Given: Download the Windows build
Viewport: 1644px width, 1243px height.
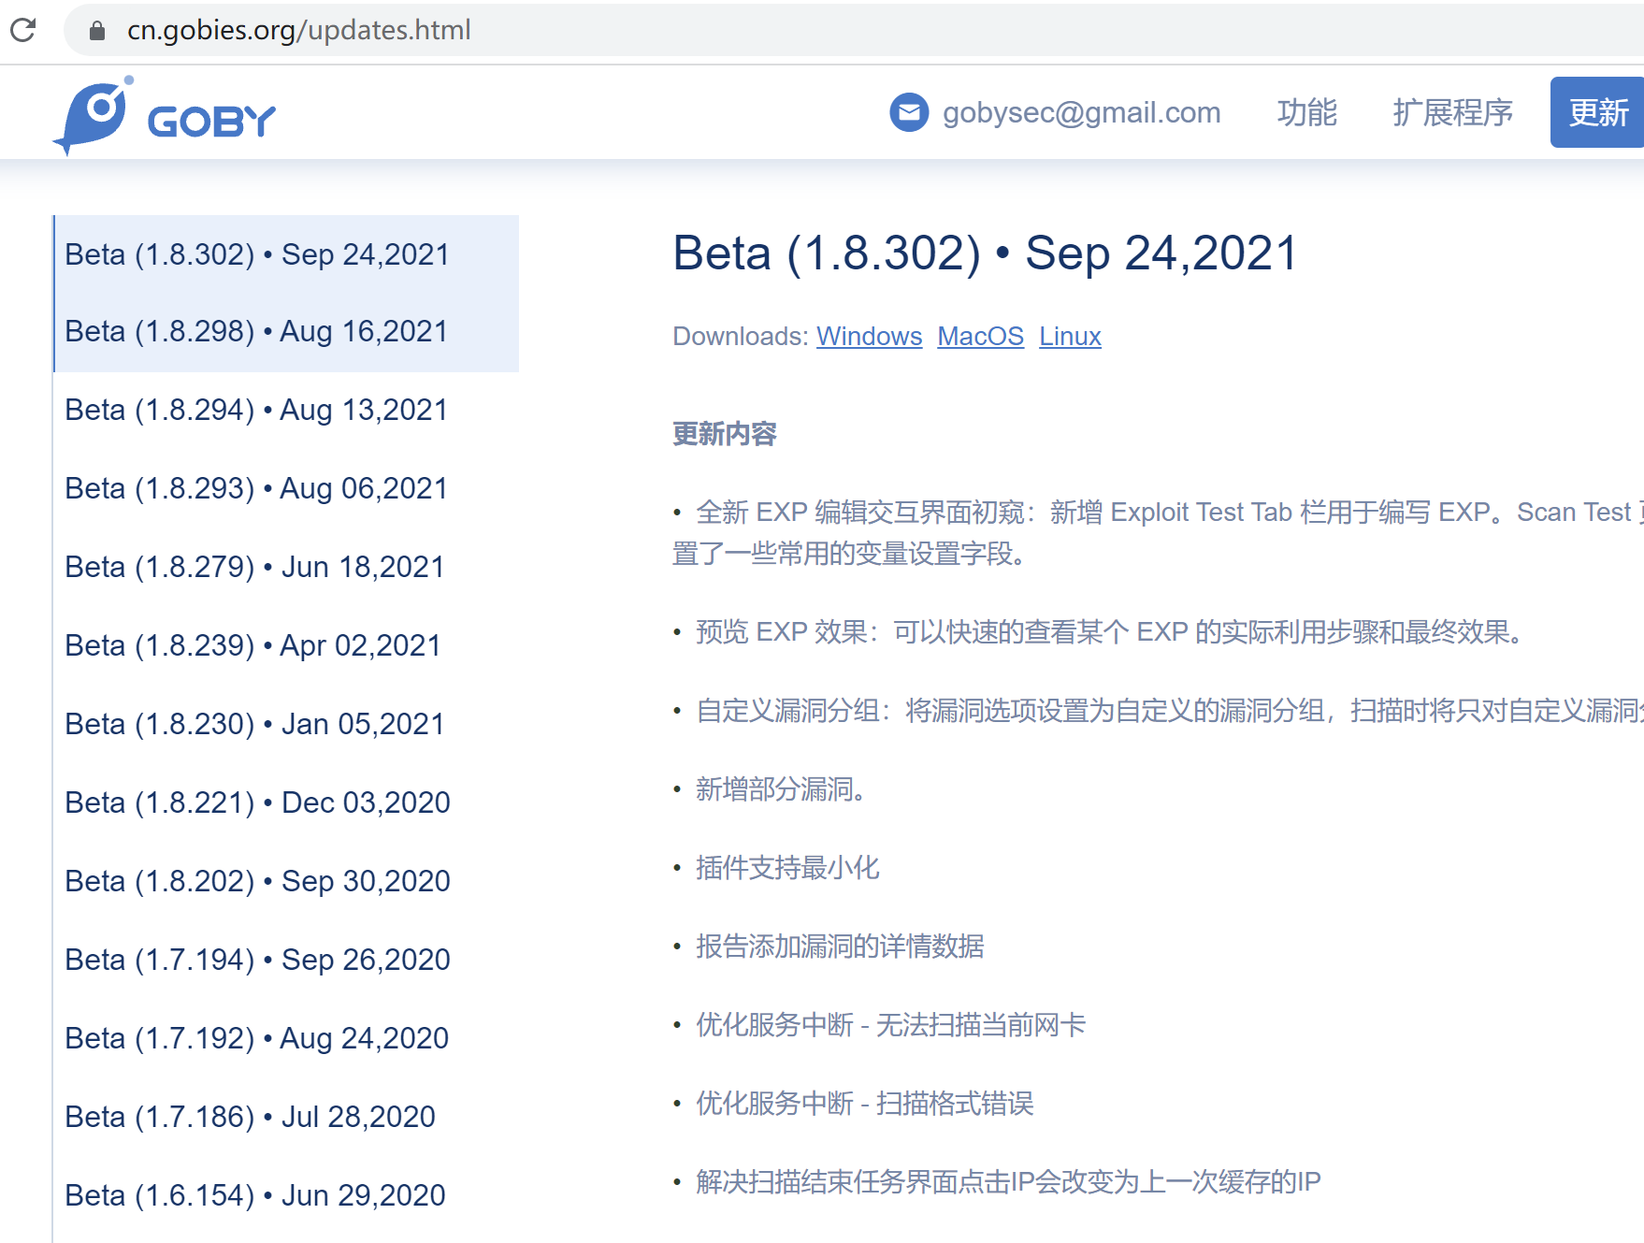Looking at the screenshot, I should coord(869,336).
